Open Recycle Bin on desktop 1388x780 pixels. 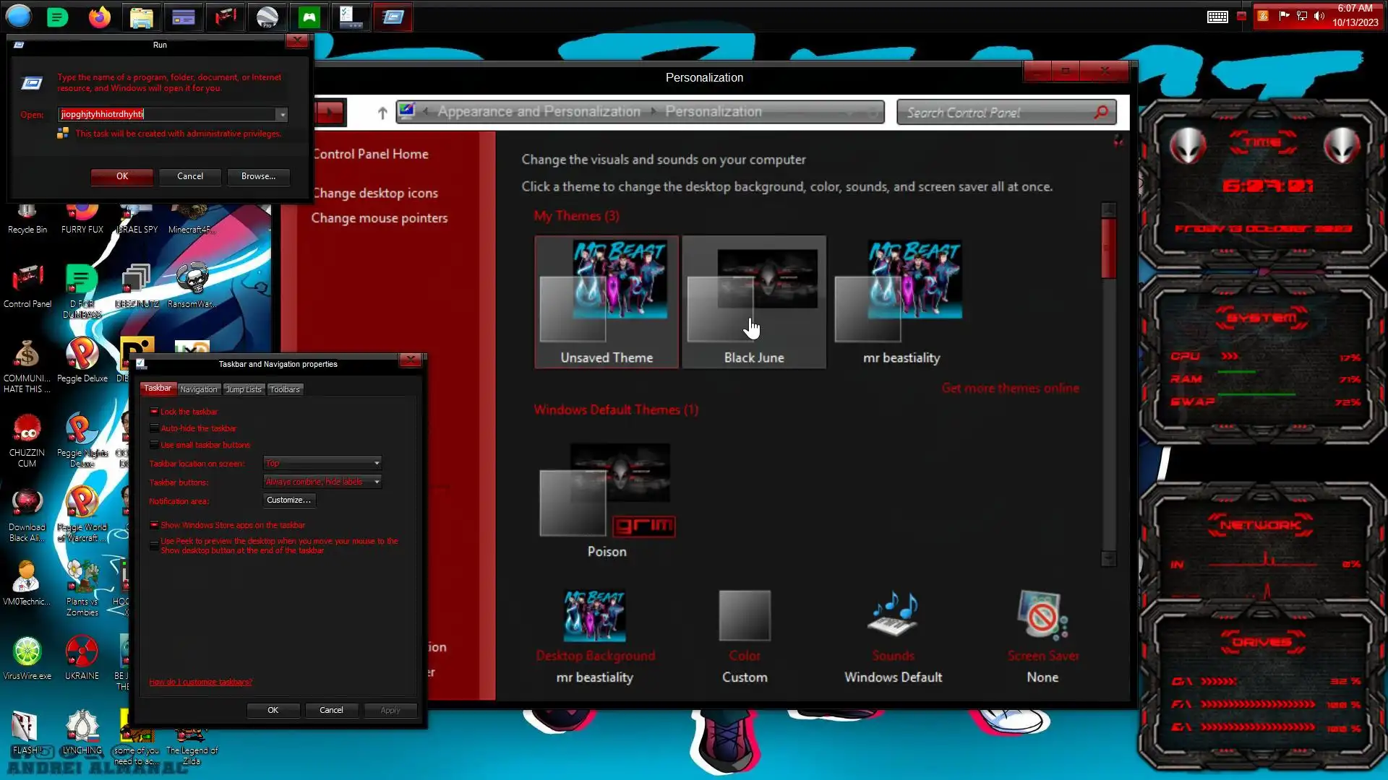27,217
